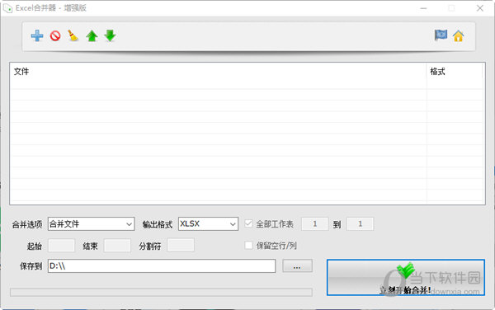Click the 格式 column header
495x310 pixels.
tap(455, 72)
